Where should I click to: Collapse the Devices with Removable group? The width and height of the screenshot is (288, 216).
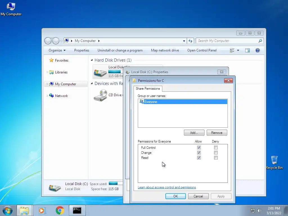coord(92,83)
